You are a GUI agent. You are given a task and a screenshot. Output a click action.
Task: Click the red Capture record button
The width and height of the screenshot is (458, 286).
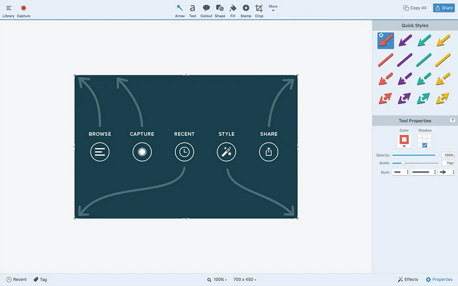[23, 8]
